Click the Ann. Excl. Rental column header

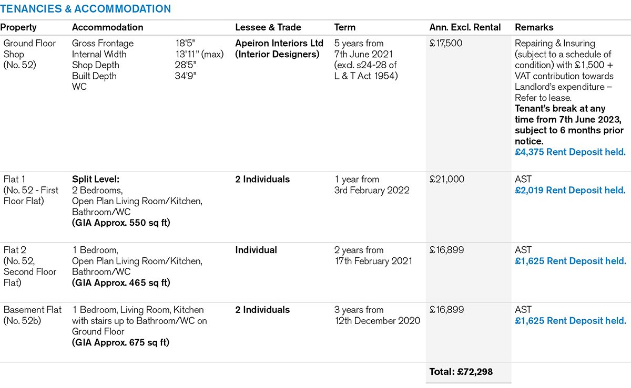point(465,27)
